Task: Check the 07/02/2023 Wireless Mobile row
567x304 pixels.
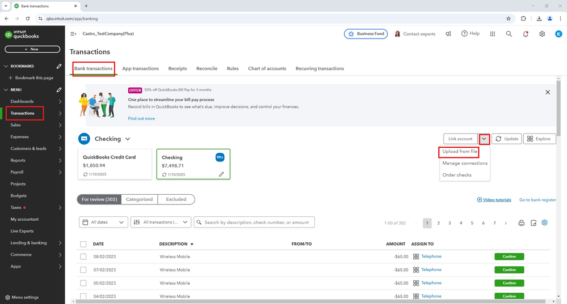Action: [83, 269]
